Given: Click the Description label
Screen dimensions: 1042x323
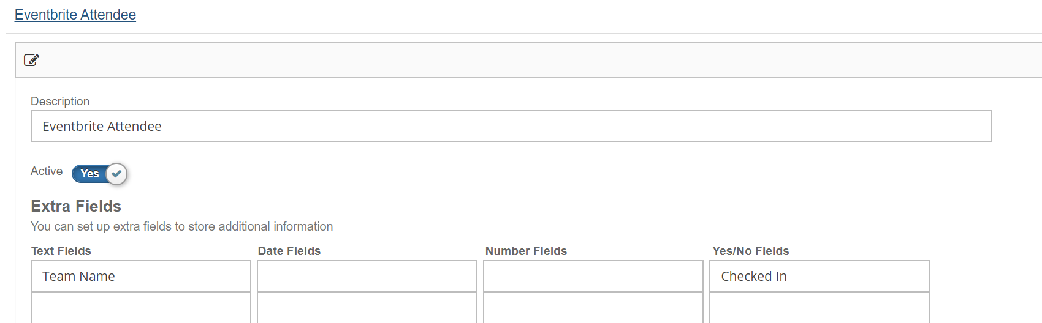Looking at the screenshot, I should click(60, 101).
